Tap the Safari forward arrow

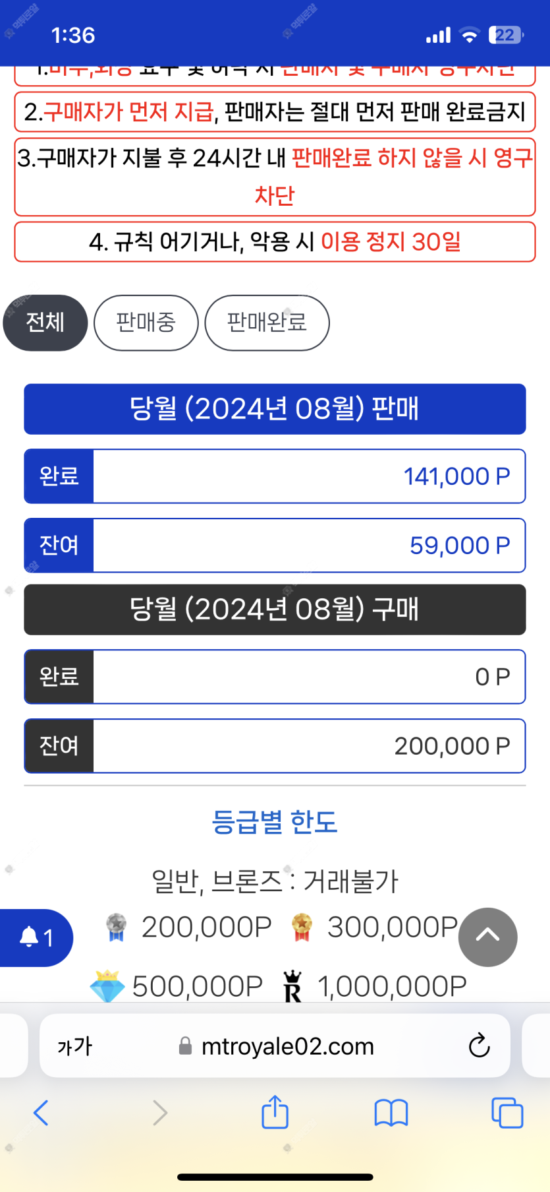click(159, 1113)
